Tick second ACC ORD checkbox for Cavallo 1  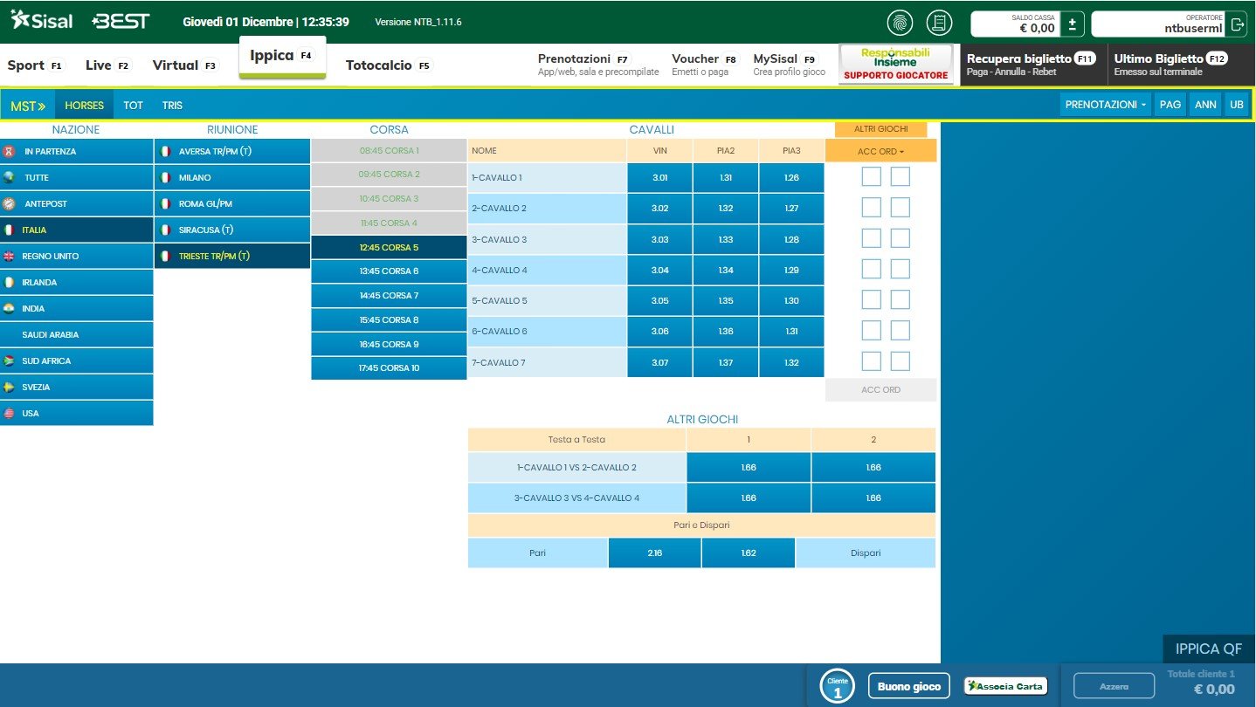900,177
